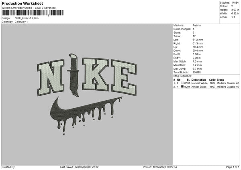Click the Machine value Tajima
Screen dimensions: 241x170
(196, 25)
